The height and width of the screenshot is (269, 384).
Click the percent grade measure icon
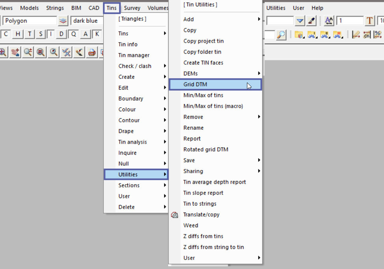pos(378,35)
